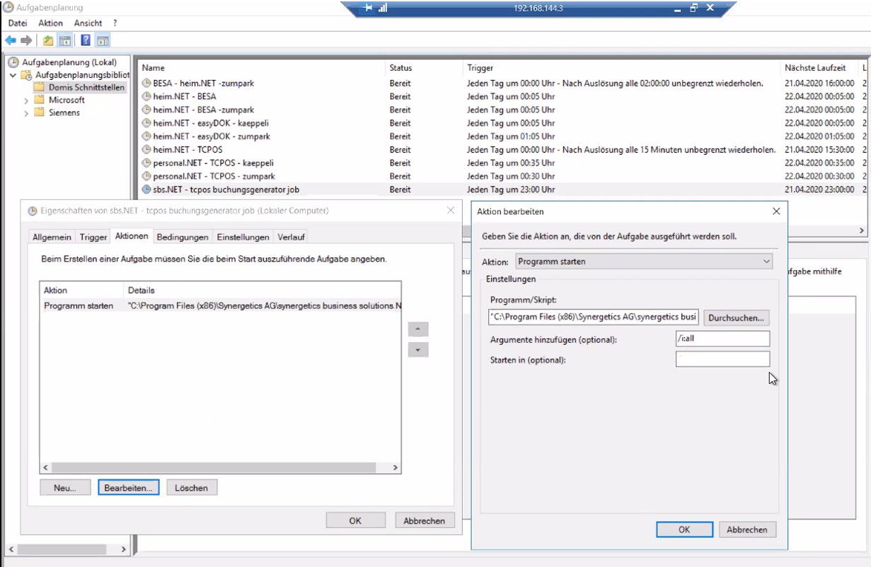Select the 'Programm starten' row in actions list
This screenshot has height=567, width=871.
(x=220, y=306)
